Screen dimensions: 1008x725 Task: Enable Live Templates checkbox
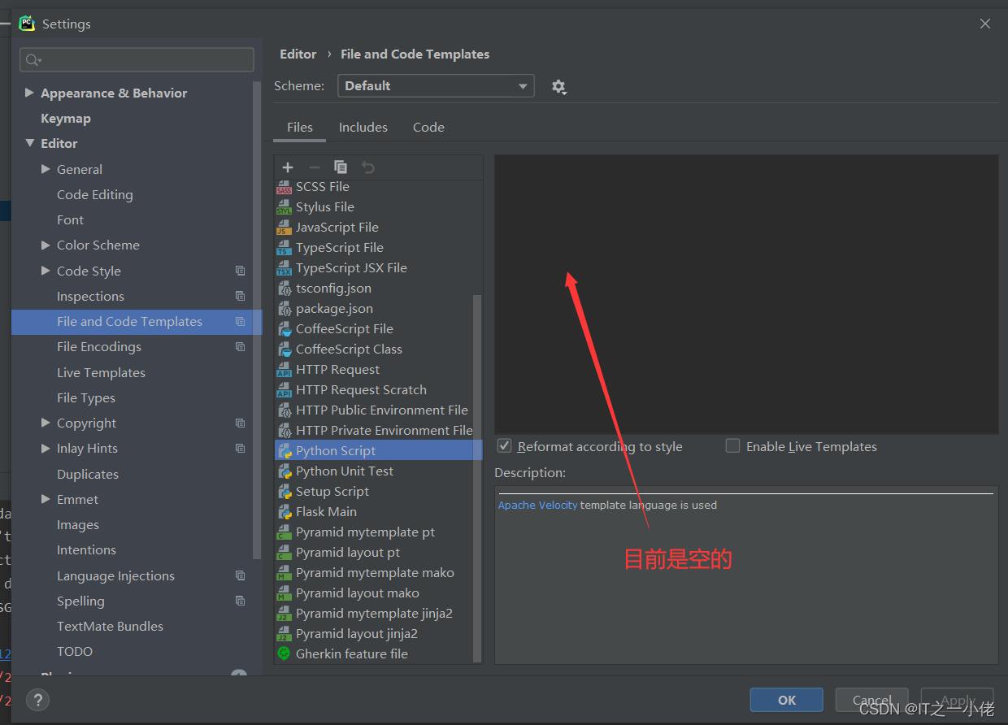pyautogui.click(x=733, y=446)
